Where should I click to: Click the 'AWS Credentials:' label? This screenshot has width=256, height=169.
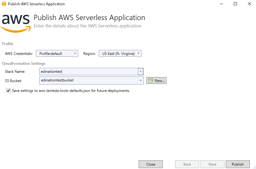coord(19,54)
